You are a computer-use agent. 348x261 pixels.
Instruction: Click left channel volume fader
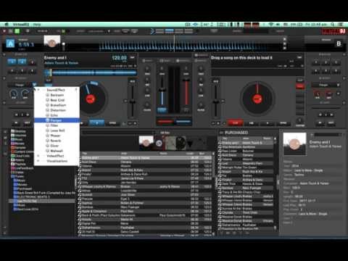(x=162, y=90)
